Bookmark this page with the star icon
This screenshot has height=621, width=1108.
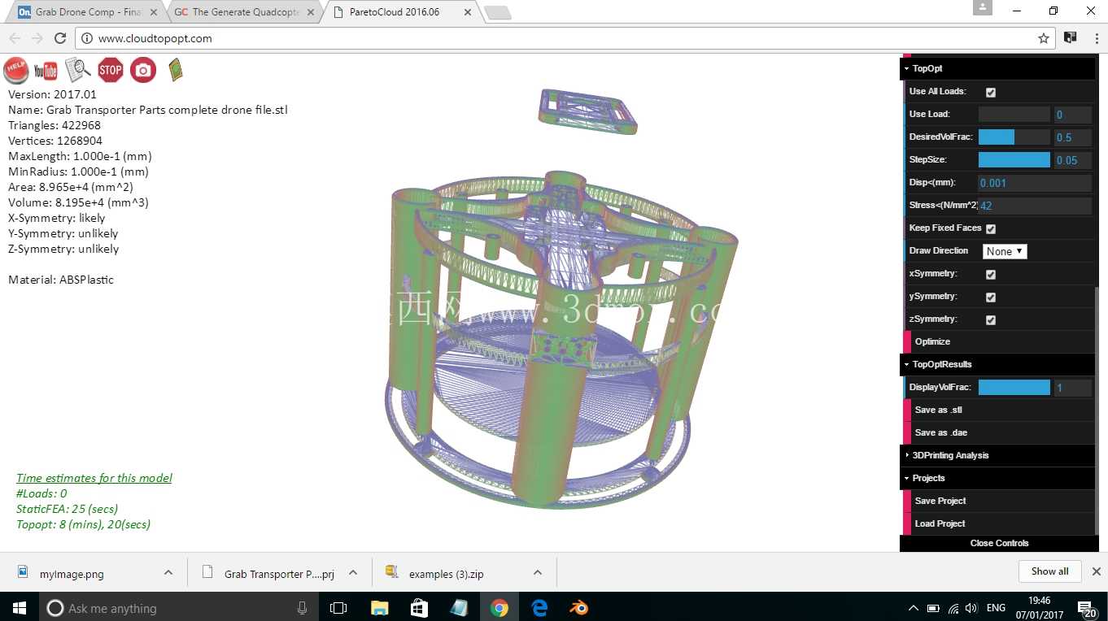[x=1044, y=38]
